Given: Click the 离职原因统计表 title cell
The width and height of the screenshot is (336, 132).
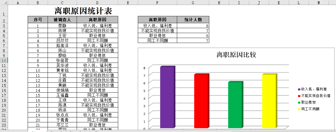Looking at the screenshot, I should tap(83, 11).
